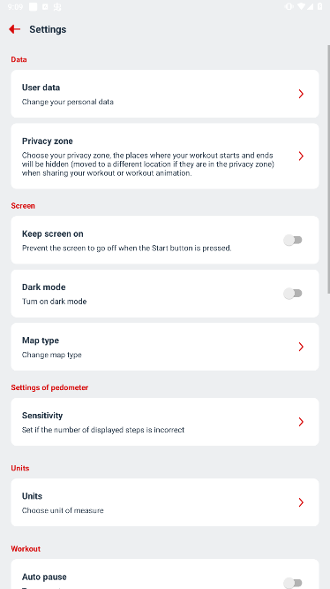The height and width of the screenshot is (589, 330).
Task: Open User data chevron arrow
Action: [301, 94]
